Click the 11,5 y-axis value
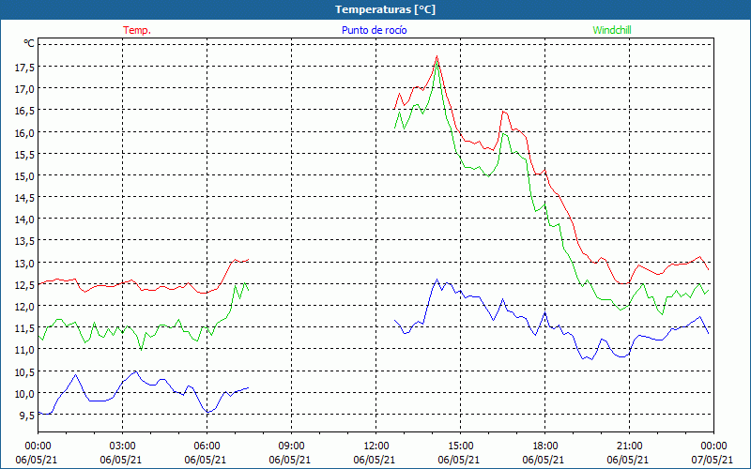This screenshot has height=469, width=751. [x=25, y=328]
